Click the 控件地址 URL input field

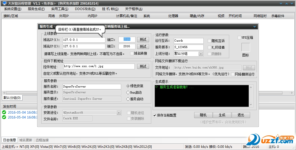point(99,66)
